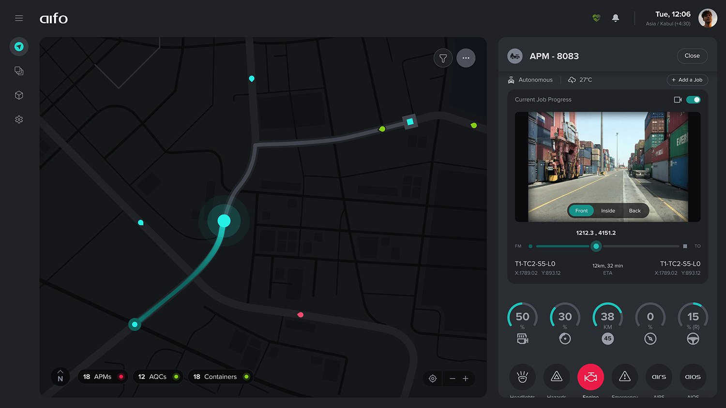Click the 12km, 32 min ETA text
This screenshot has width=726, height=408.
pyautogui.click(x=607, y=266)
